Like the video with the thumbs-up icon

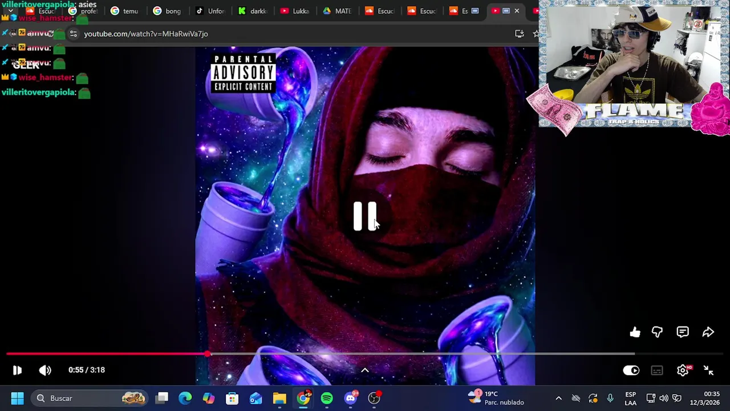point(635,332)
